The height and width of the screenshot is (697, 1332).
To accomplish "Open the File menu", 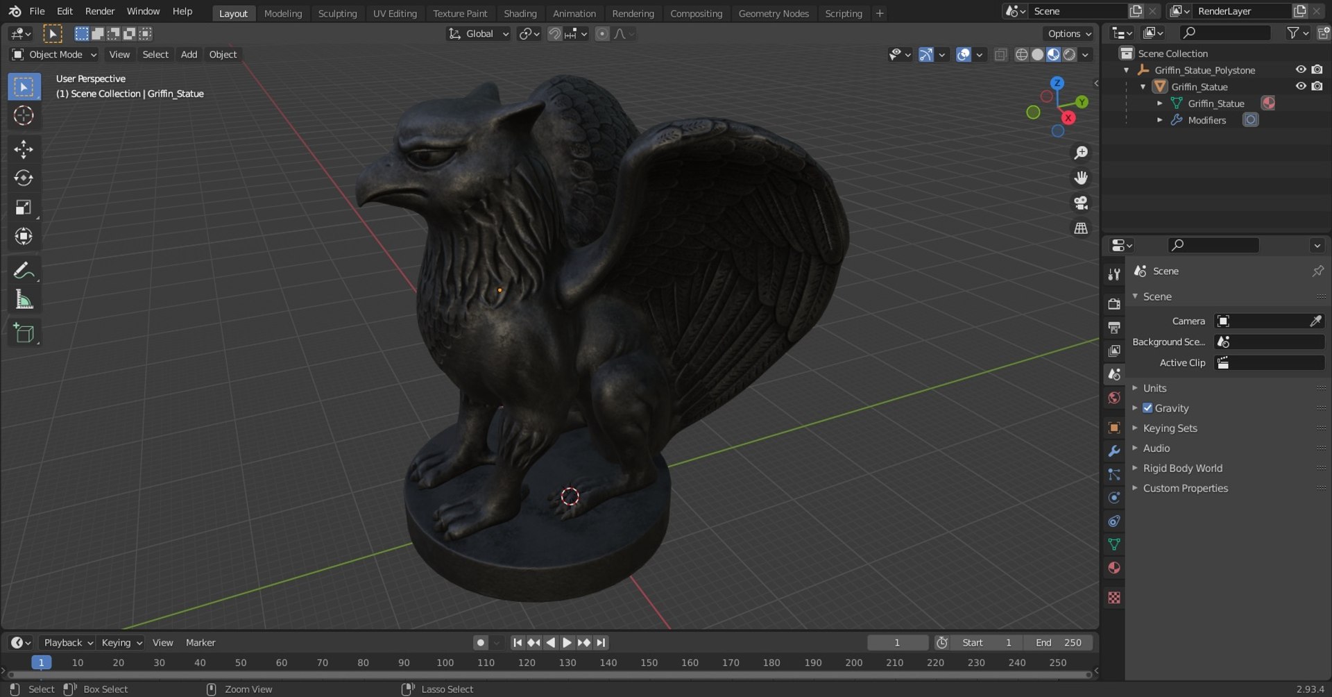I will pos(37,11).
